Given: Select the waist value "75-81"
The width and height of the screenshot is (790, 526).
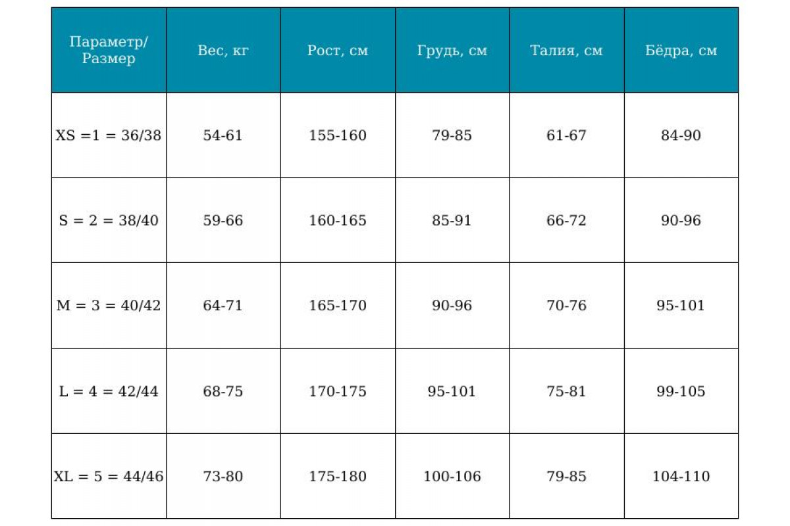Looking at the screenshot, I should [x=566, y=391].
